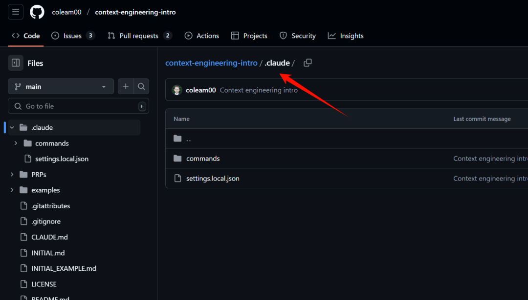
Task: Open coleam00 owner profile link
Action: click(x=66, y=12)
